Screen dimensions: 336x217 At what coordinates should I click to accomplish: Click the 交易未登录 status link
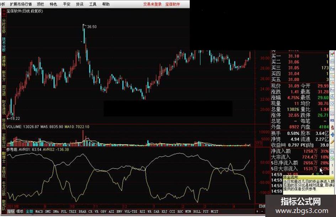click(153, 4)
